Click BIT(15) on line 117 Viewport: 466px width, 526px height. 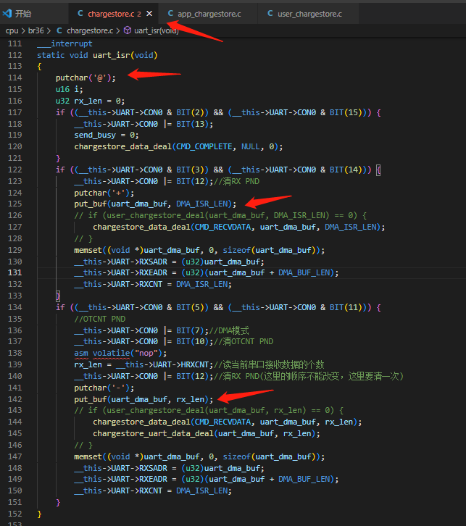pyautogui.click(x=346, y=112)
